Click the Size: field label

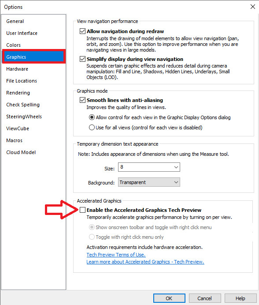(x=110, y=169)
